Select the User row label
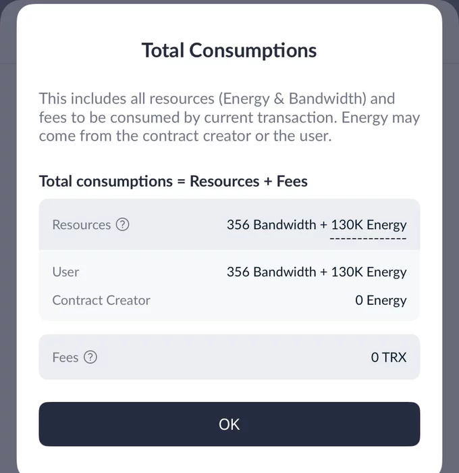 coord(65,272)
